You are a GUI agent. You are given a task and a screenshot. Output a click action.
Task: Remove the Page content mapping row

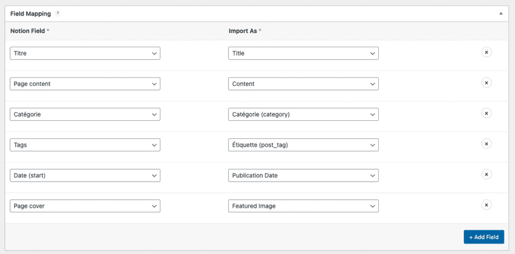click(486, 83)
